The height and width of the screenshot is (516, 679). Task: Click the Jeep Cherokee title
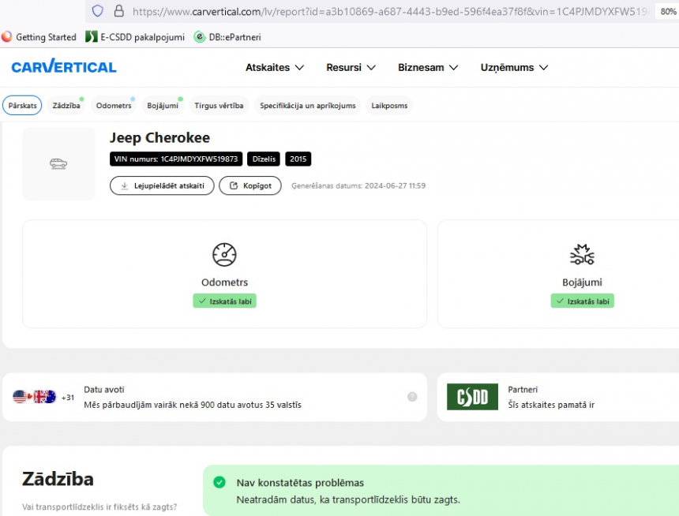[159, 137]
